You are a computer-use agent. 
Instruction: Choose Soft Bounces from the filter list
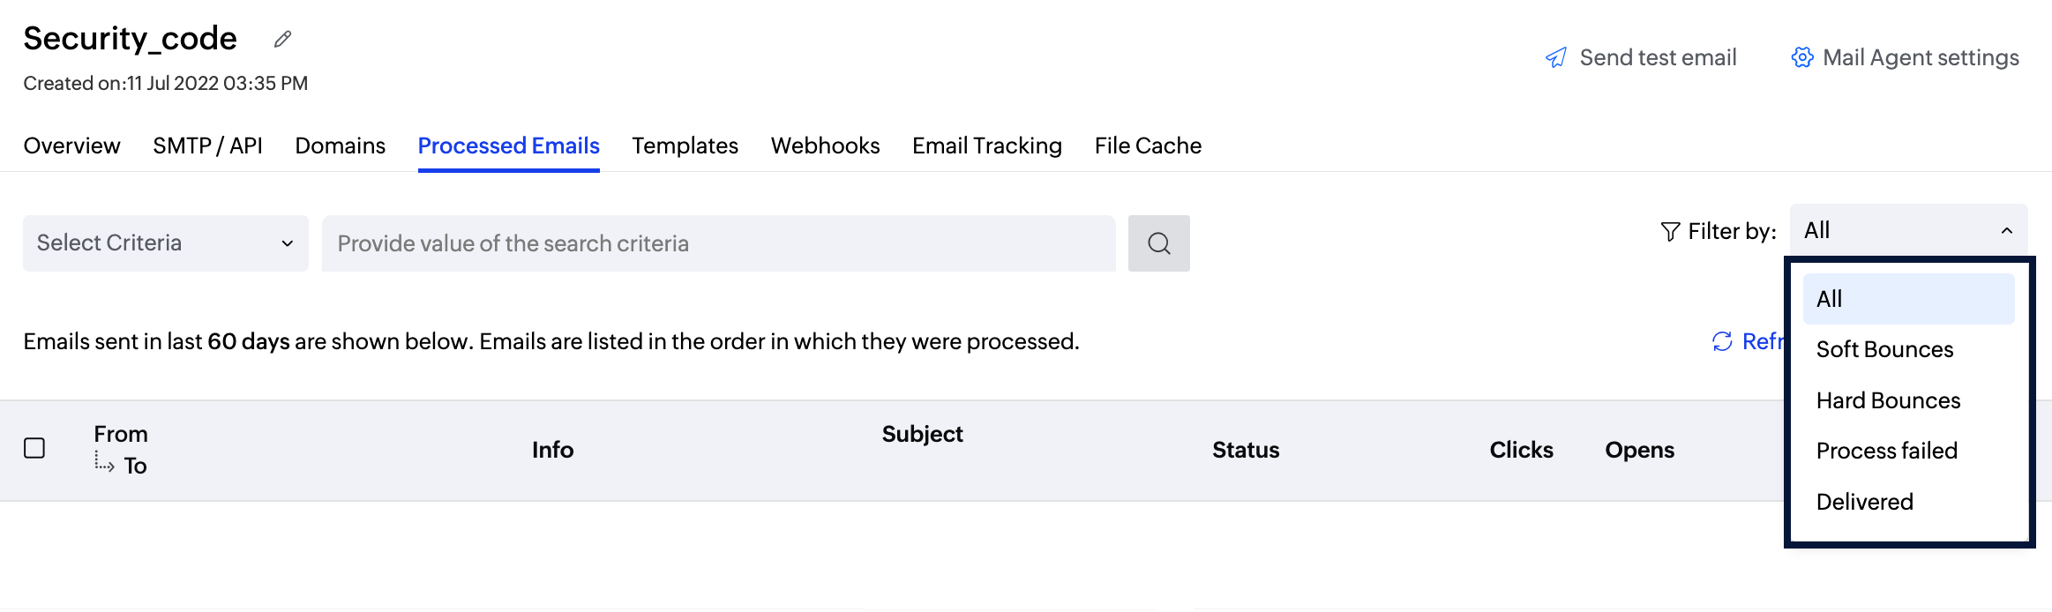pyautogui.click(x=1884, y=350)
